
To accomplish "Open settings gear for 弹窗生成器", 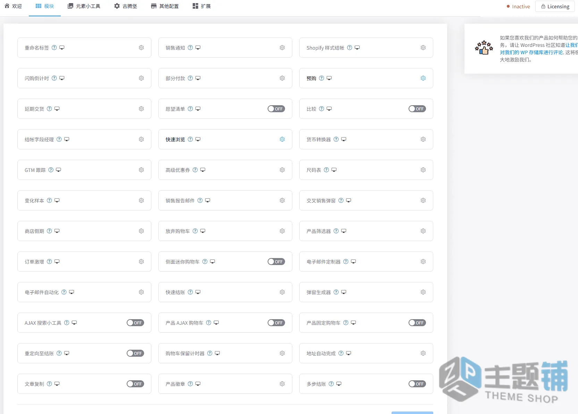I will coord(423,292).
